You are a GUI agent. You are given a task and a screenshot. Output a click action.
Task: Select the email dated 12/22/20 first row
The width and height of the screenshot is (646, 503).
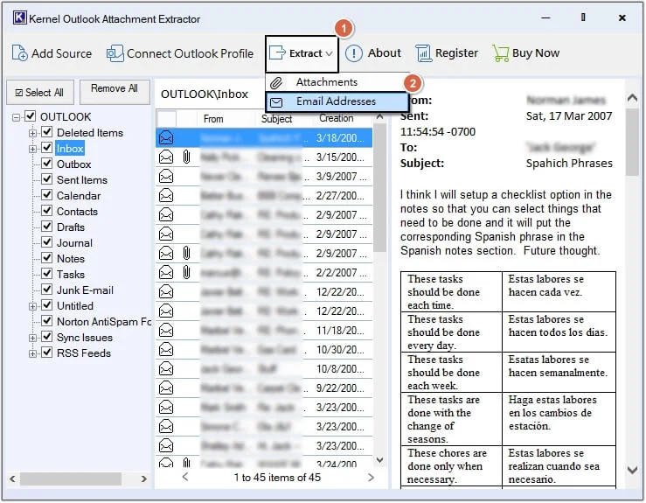[264, 292]
